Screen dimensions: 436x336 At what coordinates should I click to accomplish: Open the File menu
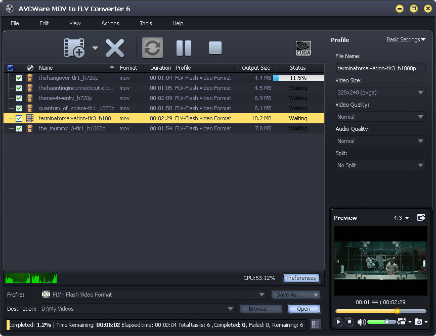pos(15,23)
